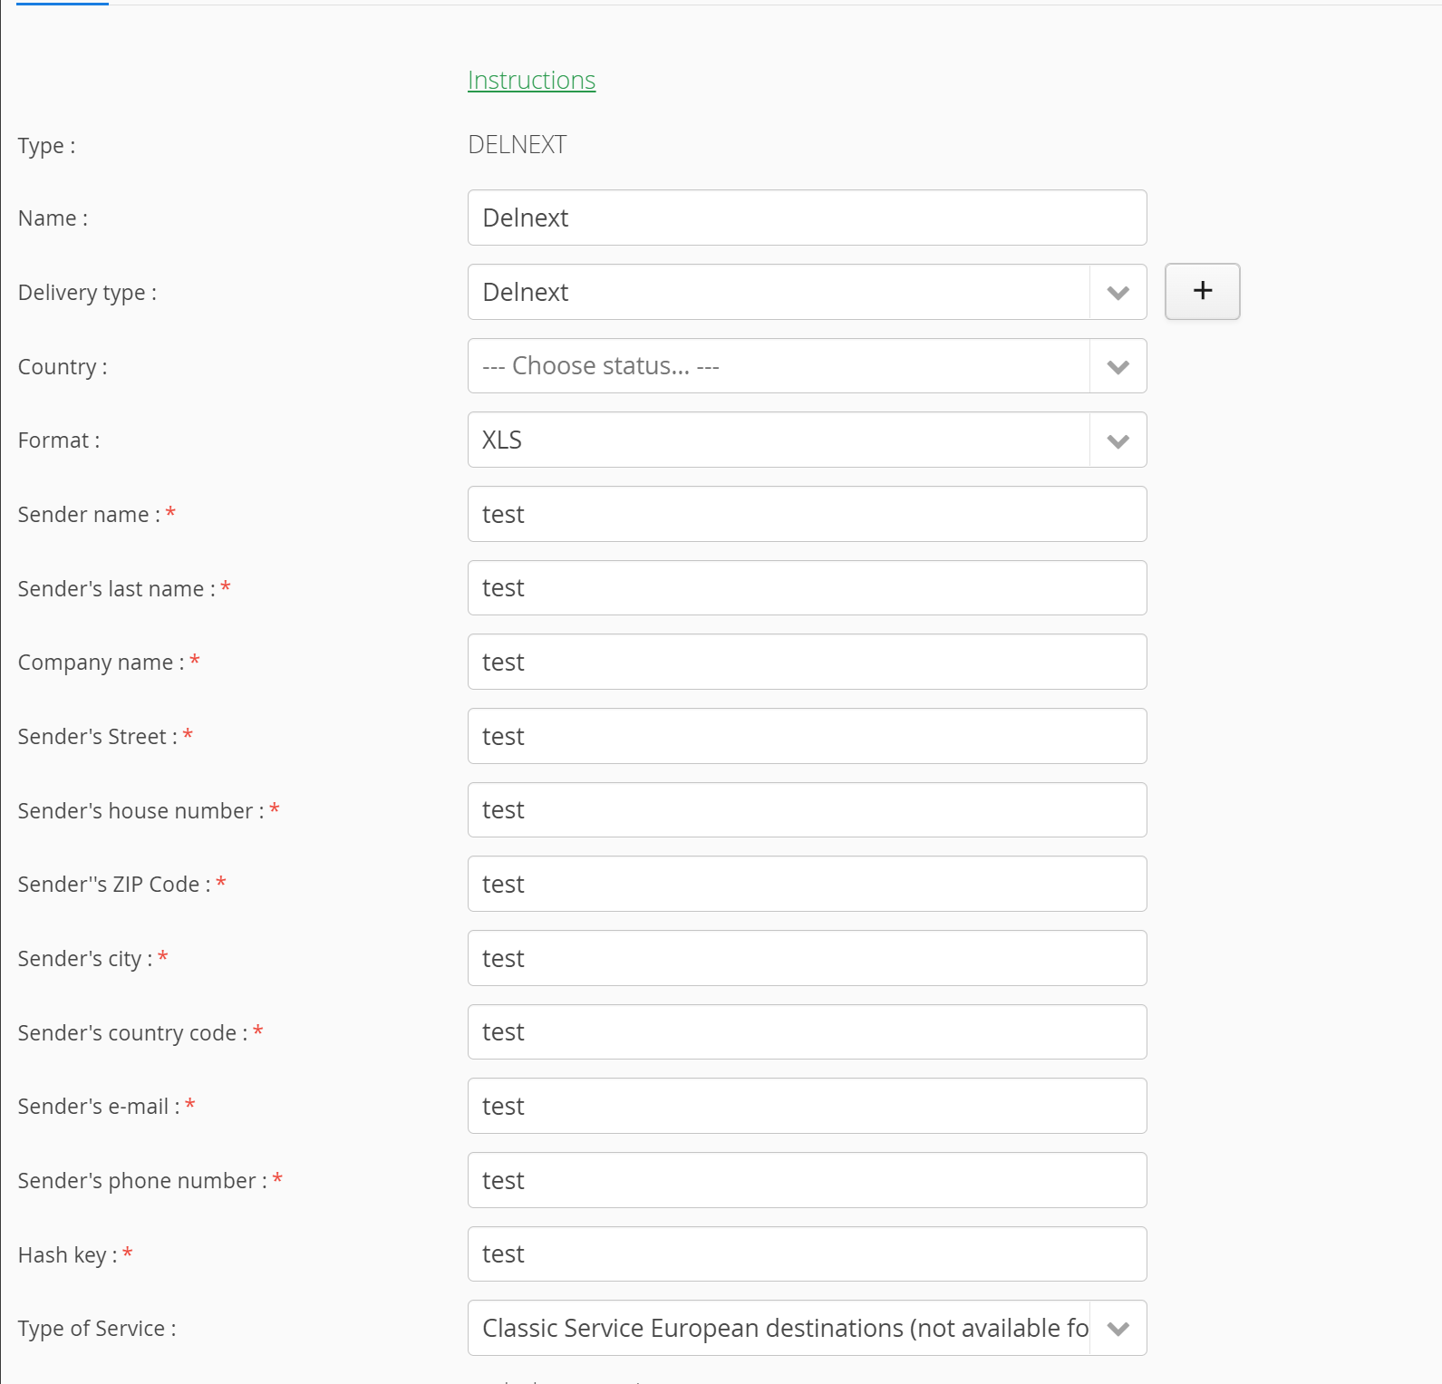Click the DELNEXT type value text
1442x1384 pixels.
pyautogui.click(x=517, y=145)
